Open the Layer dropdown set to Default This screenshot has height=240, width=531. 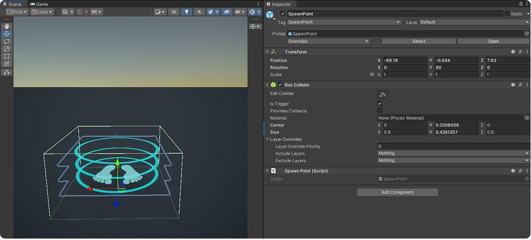(x=474, y=22)
